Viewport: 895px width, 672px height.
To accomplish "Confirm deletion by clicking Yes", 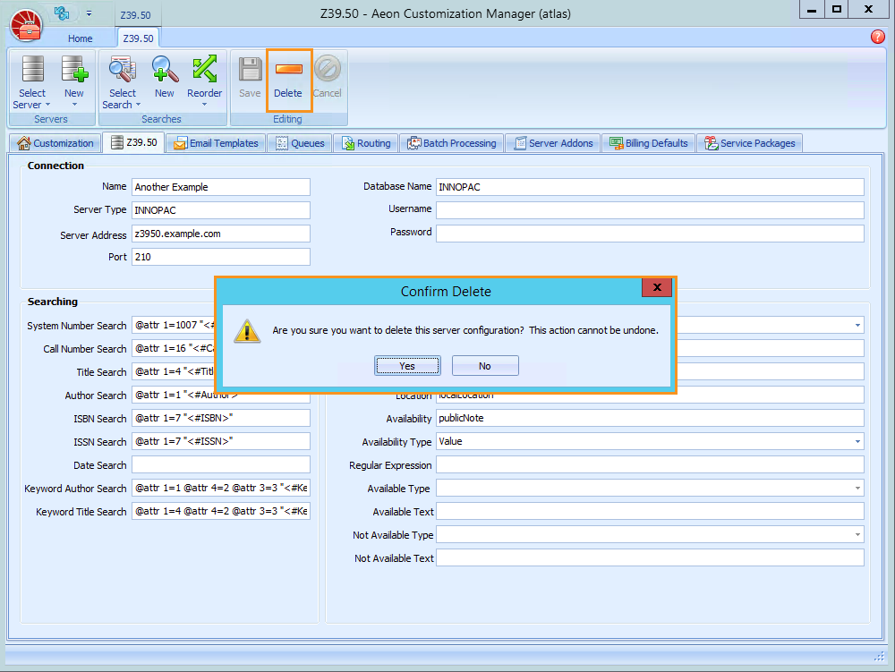I will click(407, 365).
